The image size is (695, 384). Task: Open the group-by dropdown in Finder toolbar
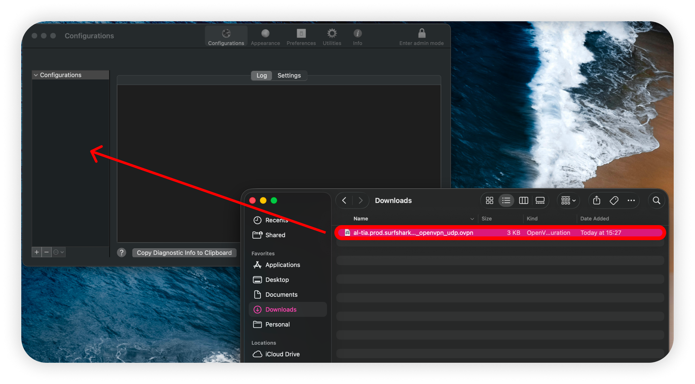coord(568,200)
